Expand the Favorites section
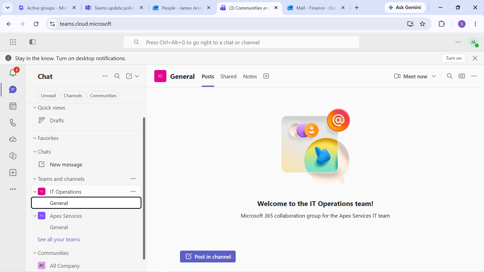Viewport: 484px width, 272px height. tap(35, 138)
